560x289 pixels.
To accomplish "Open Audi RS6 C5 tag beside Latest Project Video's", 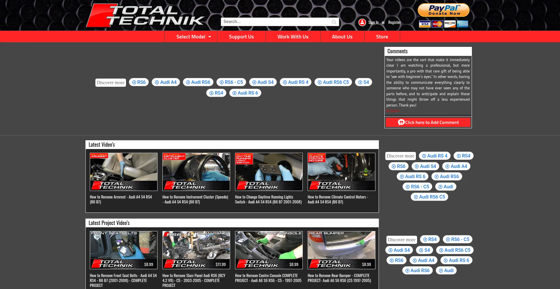I will pos(455,250).
